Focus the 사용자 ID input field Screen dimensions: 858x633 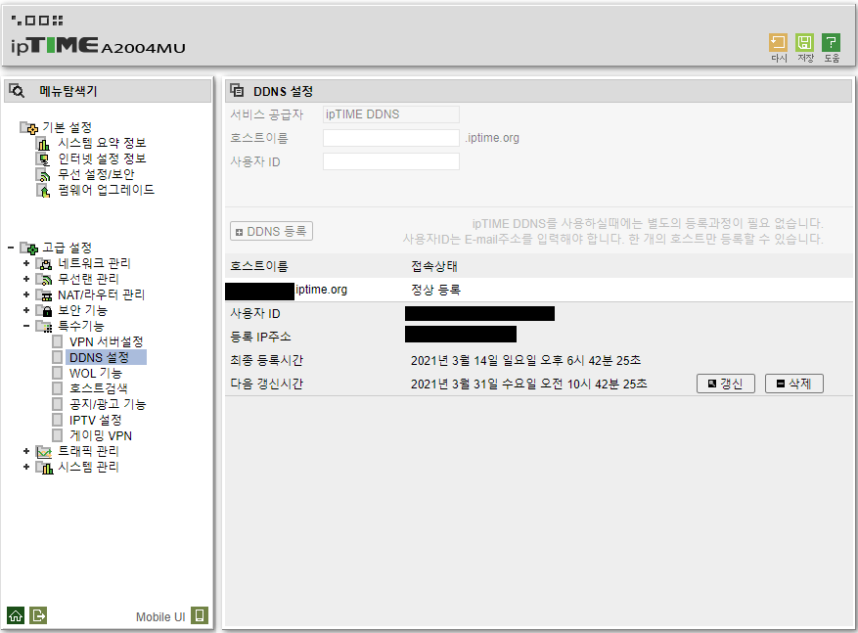(390, 161)
